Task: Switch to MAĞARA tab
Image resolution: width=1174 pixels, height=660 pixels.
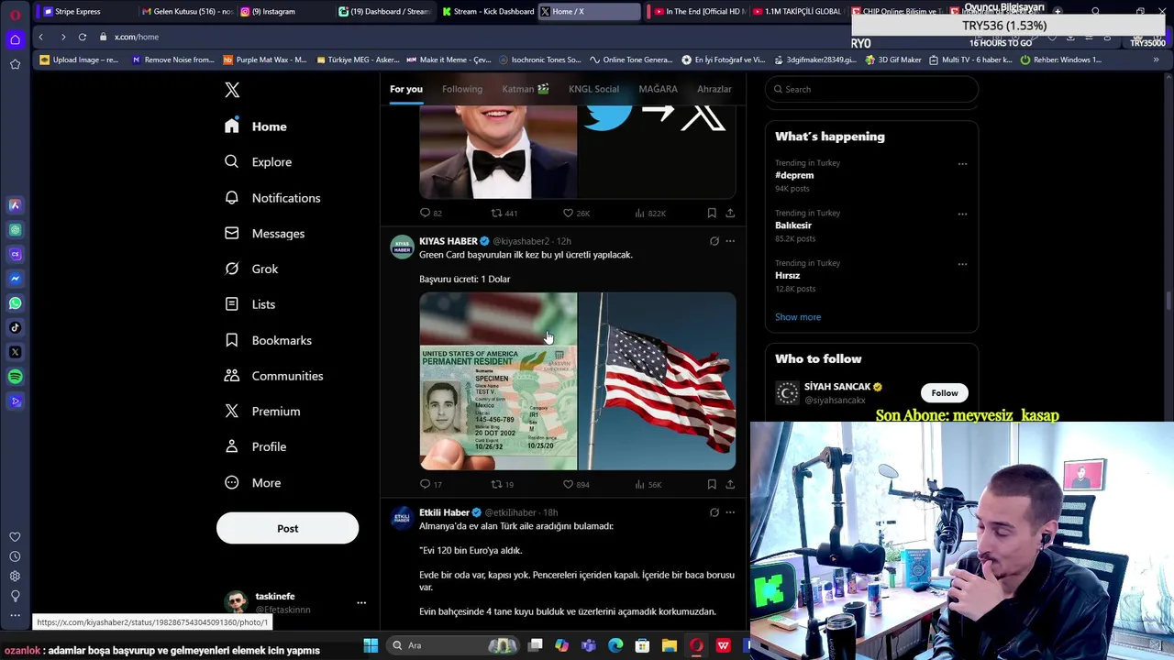Action: (658, 89)
